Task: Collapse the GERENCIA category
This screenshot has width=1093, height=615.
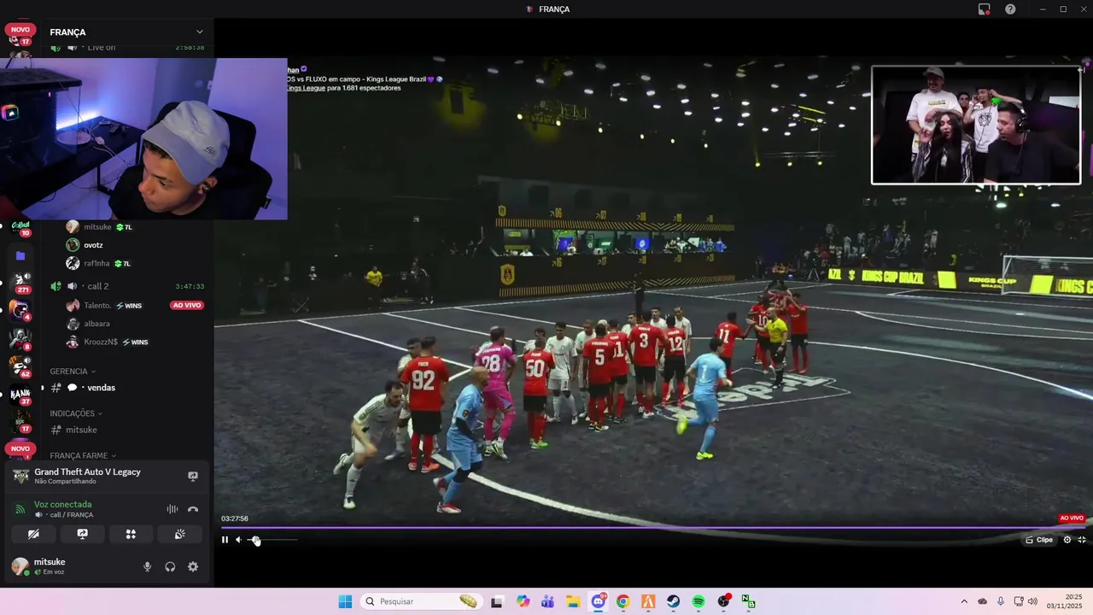Action: 73,372
